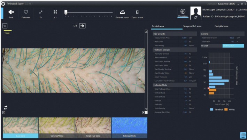Viewport: 247px width, 140px height.
Task: Fit image to view
Action: pyautogui.click(x=41, y=12)
